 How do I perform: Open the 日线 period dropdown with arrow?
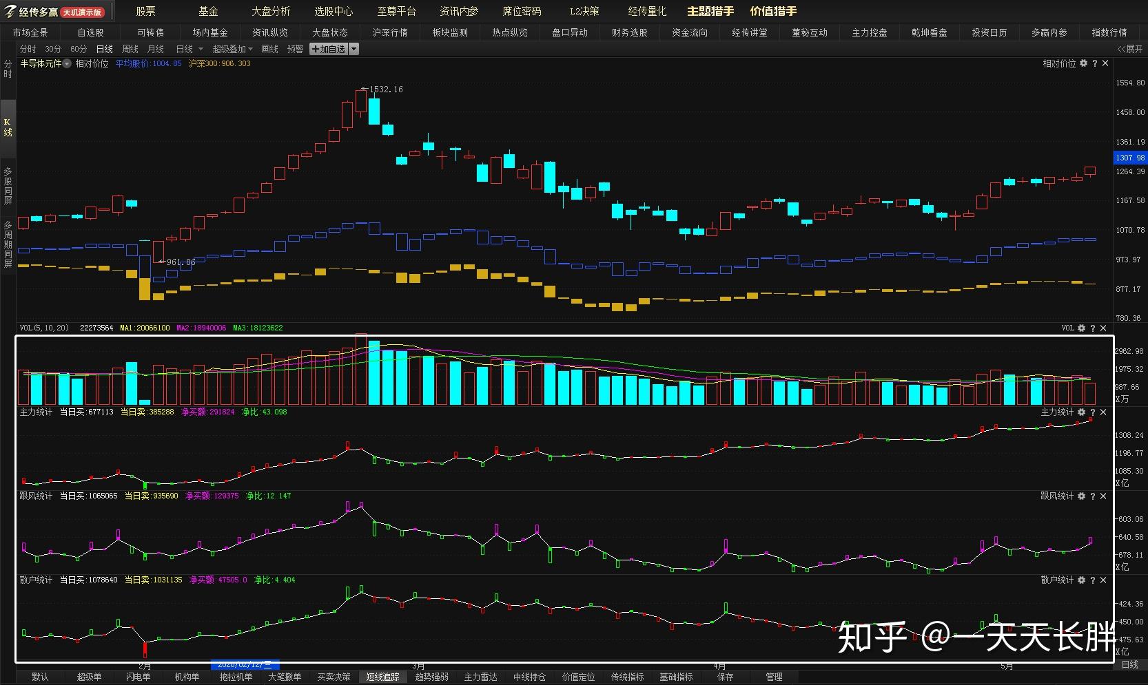point(189,49)
